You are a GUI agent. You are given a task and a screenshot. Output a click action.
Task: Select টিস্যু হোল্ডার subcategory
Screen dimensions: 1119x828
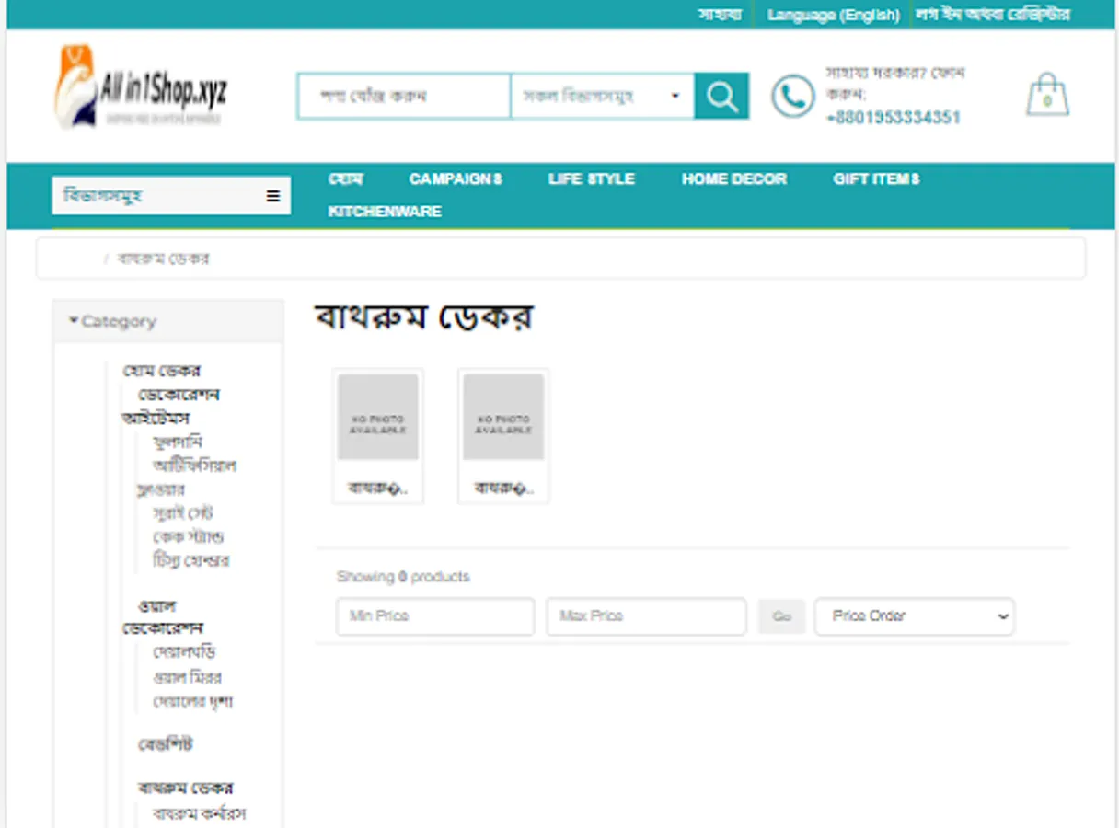pyautogui.click(x=191, y=560)
